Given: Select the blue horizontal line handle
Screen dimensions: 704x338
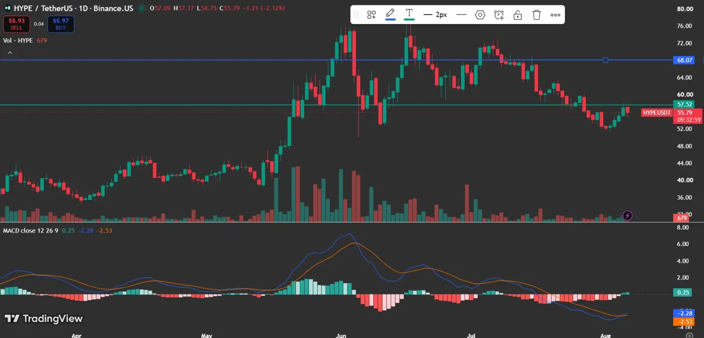Looking at the screenshot, I should coord(605,60).
